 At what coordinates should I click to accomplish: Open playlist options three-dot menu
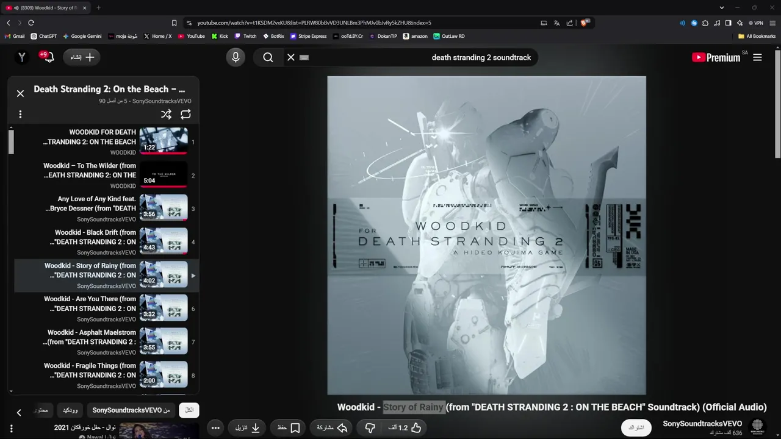(x=20, y=114)
